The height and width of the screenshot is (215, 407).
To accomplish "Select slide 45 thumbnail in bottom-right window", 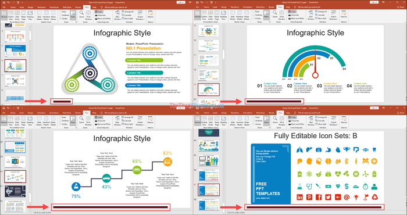I will [x=209, y=160].
